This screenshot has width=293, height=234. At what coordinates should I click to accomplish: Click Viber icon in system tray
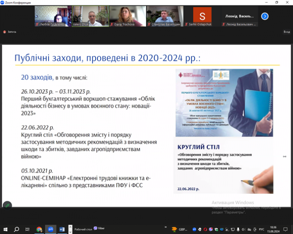[211, 229]
